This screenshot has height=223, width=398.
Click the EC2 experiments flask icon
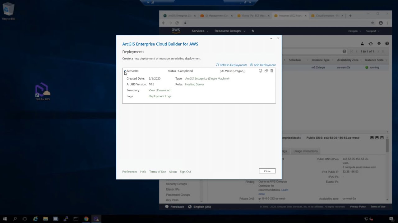point(362,44)
